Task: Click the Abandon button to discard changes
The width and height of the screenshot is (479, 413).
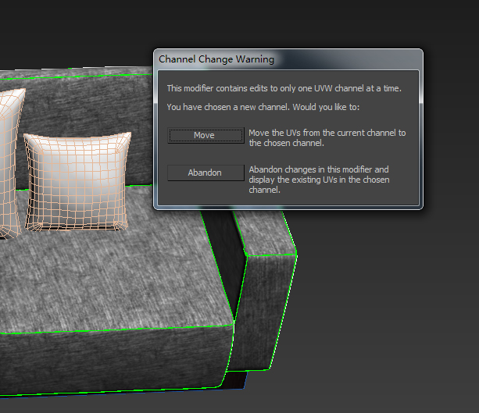Action: tap(206, 173)
